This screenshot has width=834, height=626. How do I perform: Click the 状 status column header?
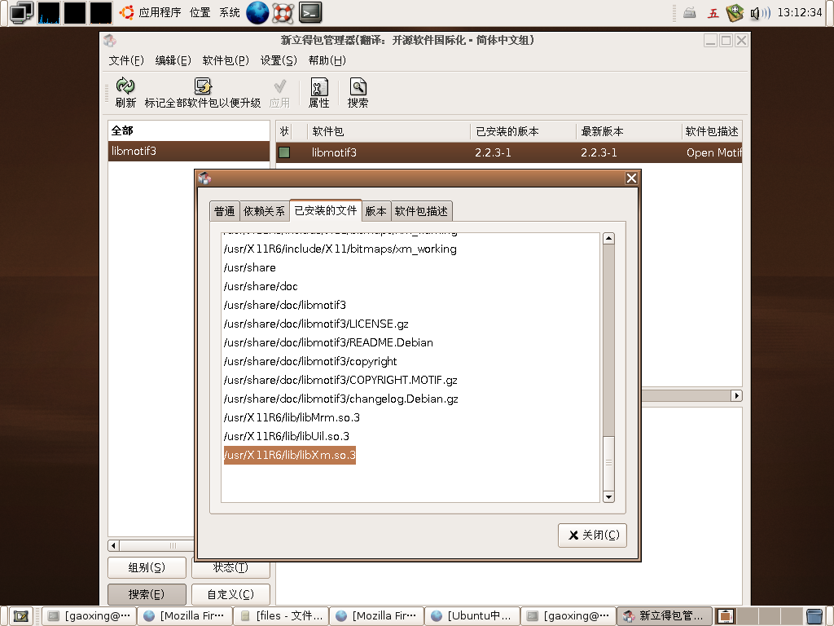pos(284,131)
